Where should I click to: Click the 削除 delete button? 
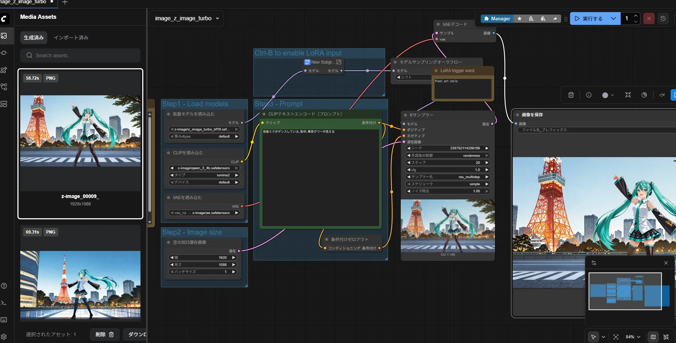[x=104, y=334]
